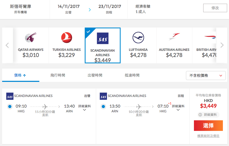The width and height of the screenshot is (229, 146).
Task: Pick the Lufthansa crane logo
Action: (138, 37)
